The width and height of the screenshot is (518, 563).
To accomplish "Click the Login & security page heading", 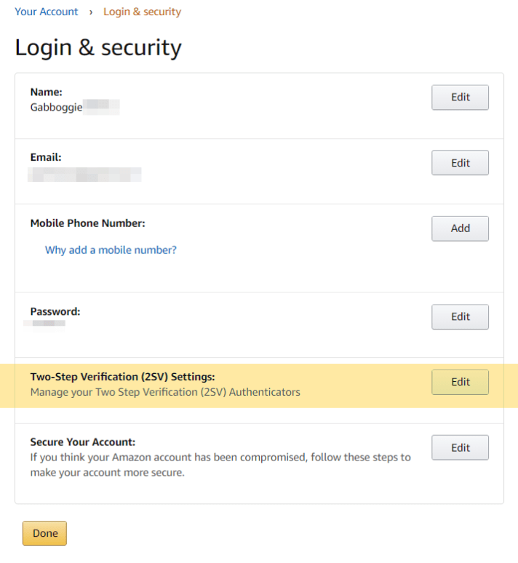I will tap(98, 48).
